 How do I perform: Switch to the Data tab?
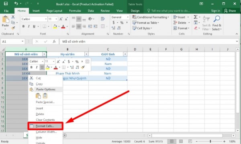tap(91, 11)
